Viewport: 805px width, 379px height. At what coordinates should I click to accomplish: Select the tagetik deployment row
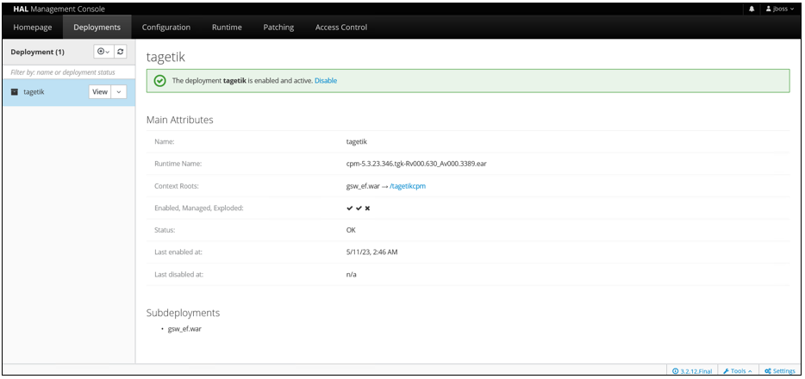(69, 92)
